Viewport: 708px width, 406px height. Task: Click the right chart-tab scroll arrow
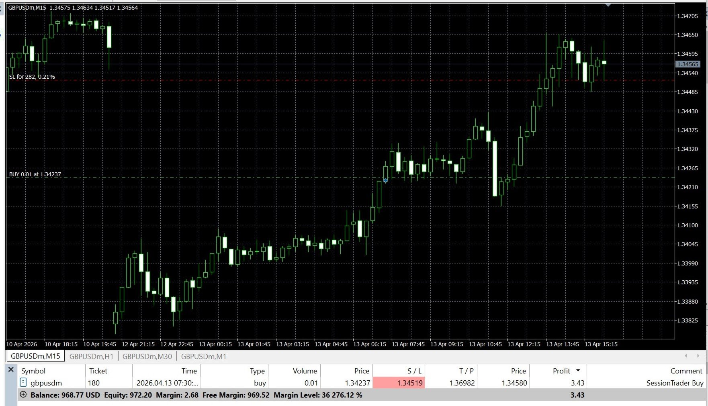[x=698, y=356]
